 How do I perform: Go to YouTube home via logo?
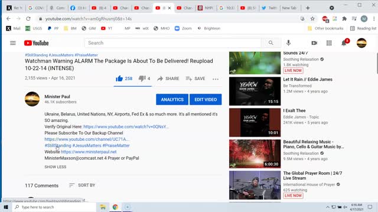[37, 43]
